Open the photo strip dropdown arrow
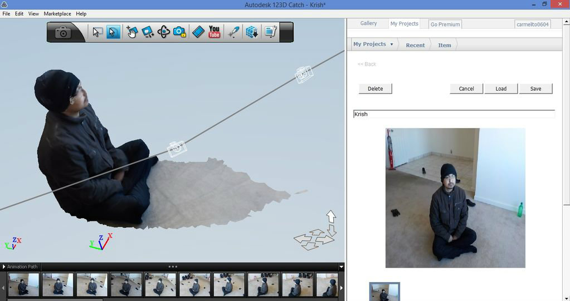The width and height of the screenshot is (570, 301). [x=341, y=267]
